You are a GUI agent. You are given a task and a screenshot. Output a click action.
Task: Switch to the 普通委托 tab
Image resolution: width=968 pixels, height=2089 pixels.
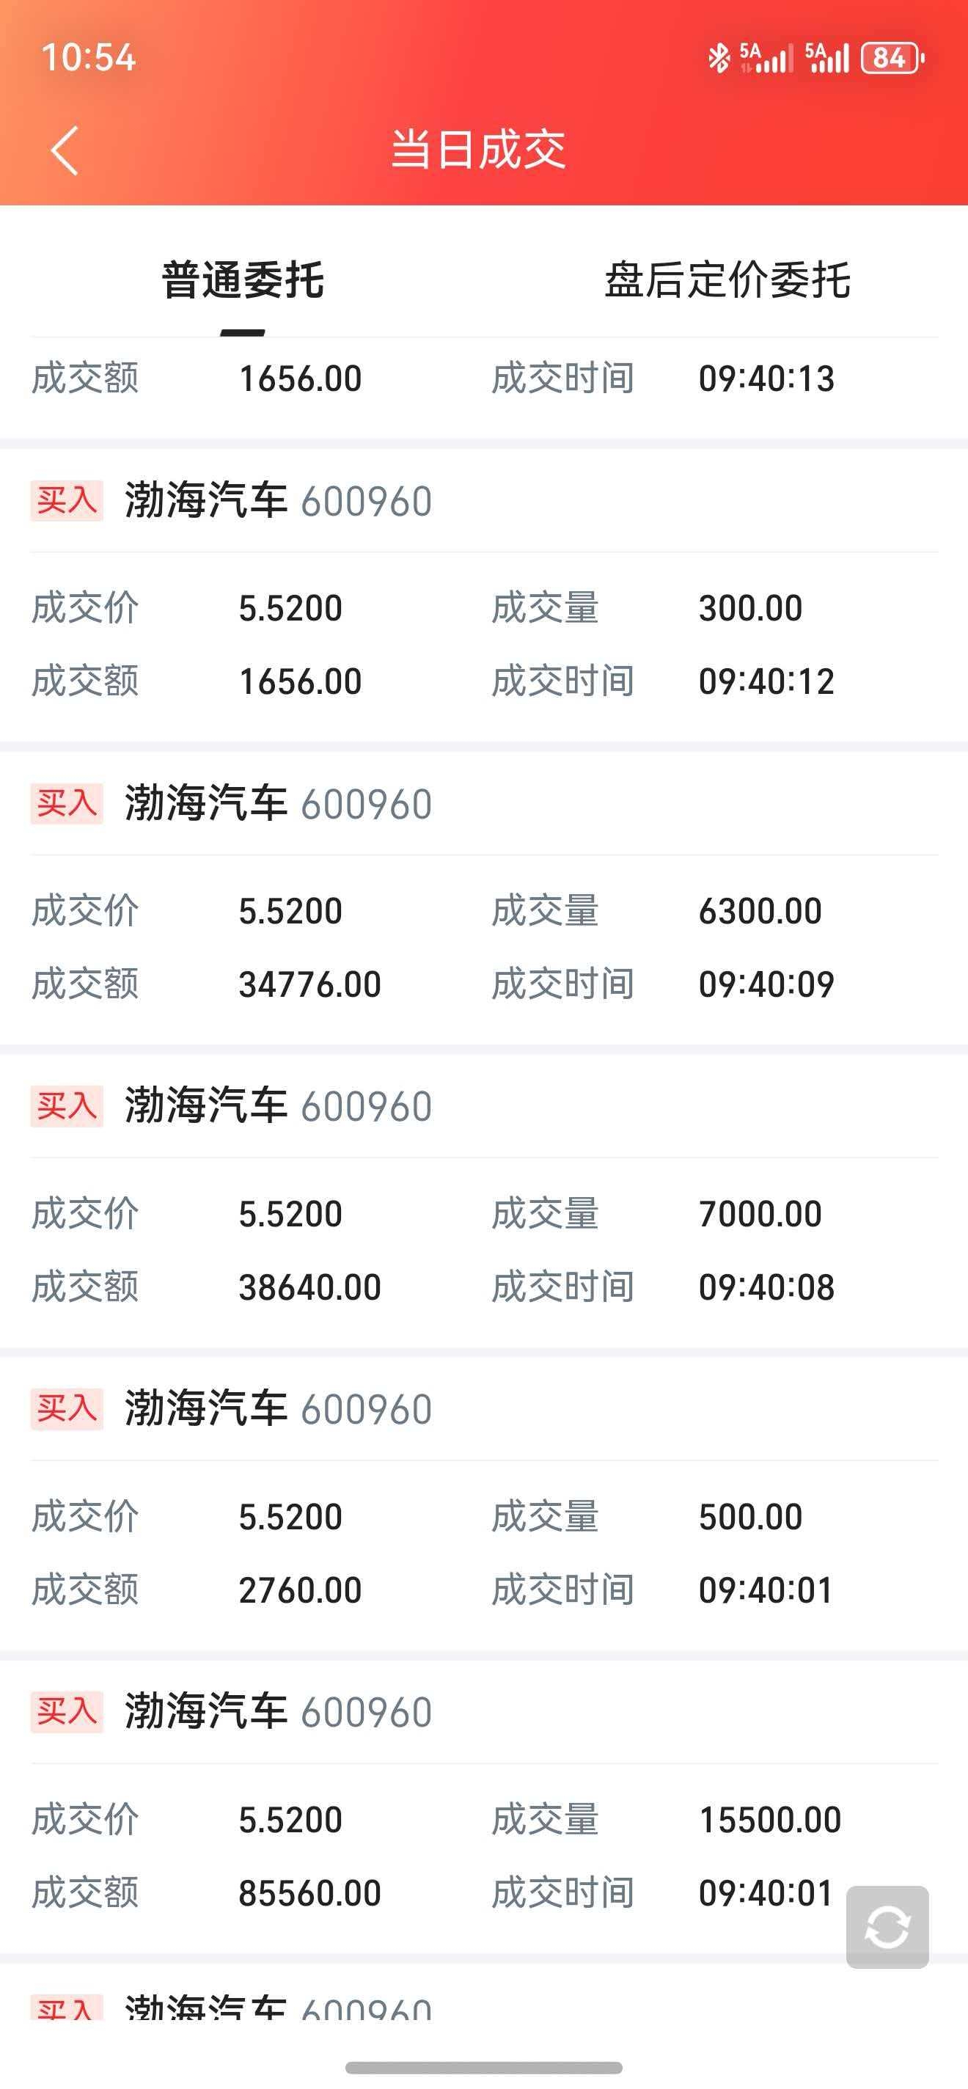(243, 281)
